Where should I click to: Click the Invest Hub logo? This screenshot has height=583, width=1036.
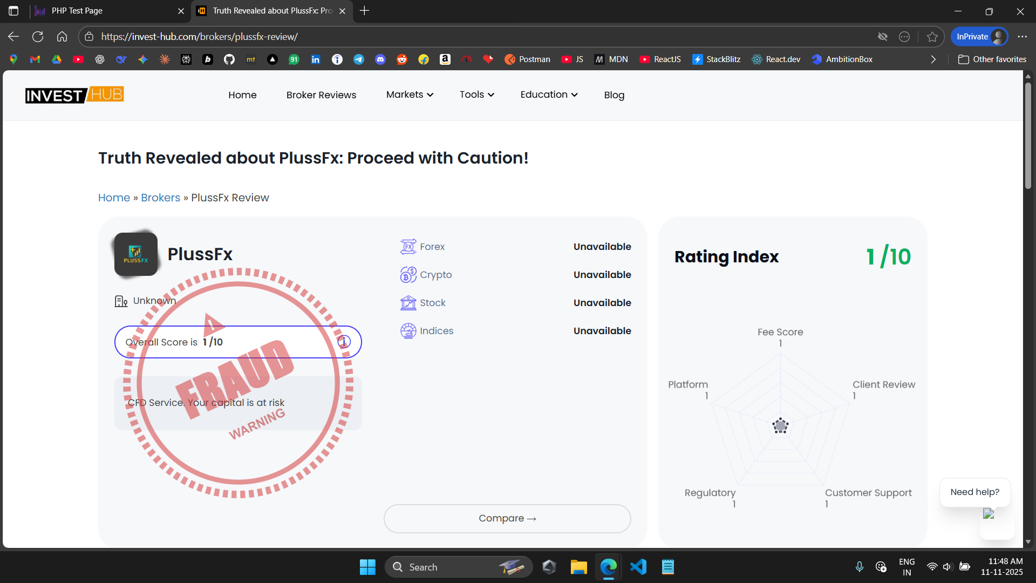tap(74, 95)
